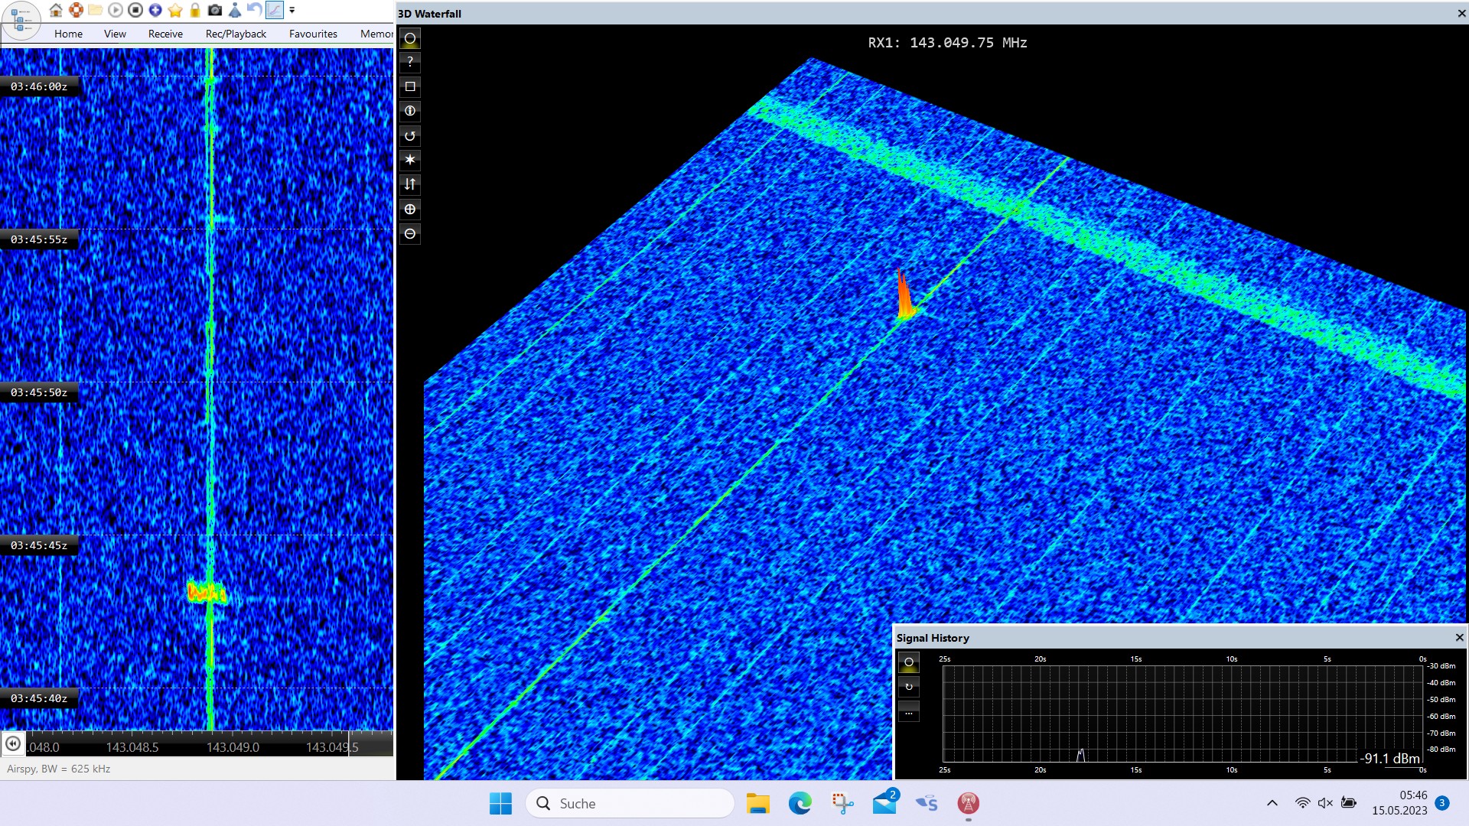Toggle the highlighted graph chart icon
1469x826 pixels.
(274, 10)
